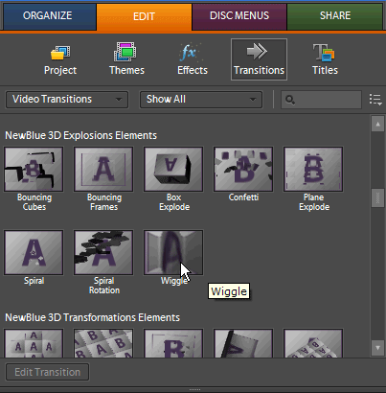Switch to the SHARE tab

coord(335,16)
